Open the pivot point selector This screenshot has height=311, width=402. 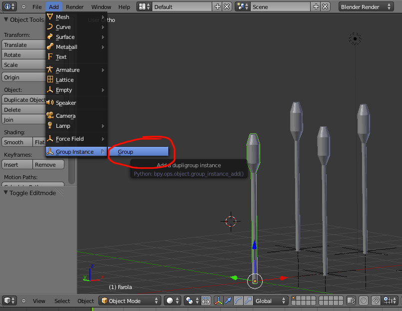(x=192, y=301)
